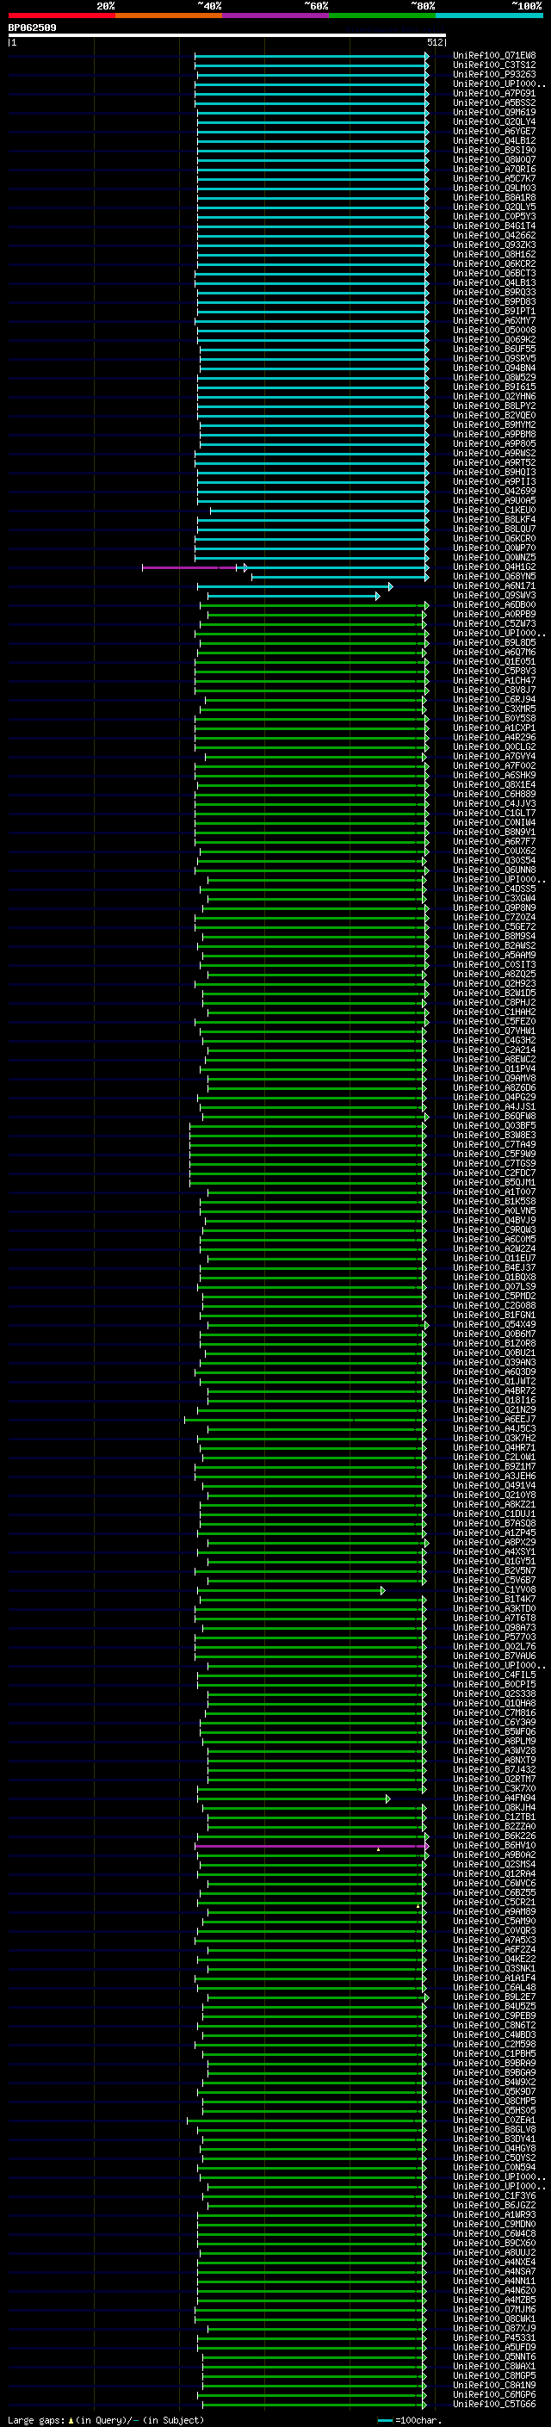The height and width of the screenshot is (2427, 551).
Task: Select label UniRef100_Q9SWV3
Action: (x=494, y=596)
